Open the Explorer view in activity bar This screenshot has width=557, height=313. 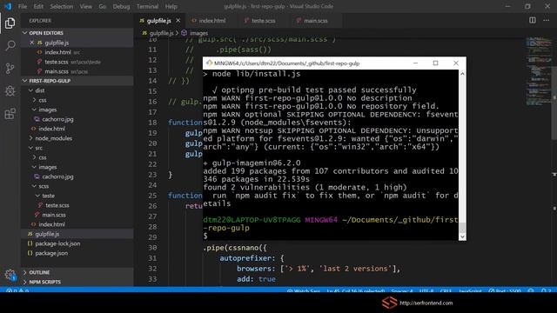(x=10, y=23)
